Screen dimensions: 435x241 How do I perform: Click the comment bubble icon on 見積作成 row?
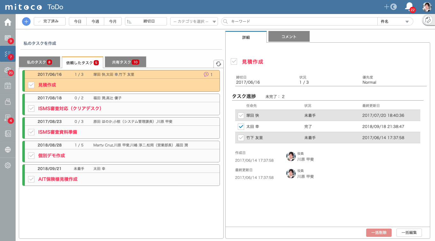(206, 74)
